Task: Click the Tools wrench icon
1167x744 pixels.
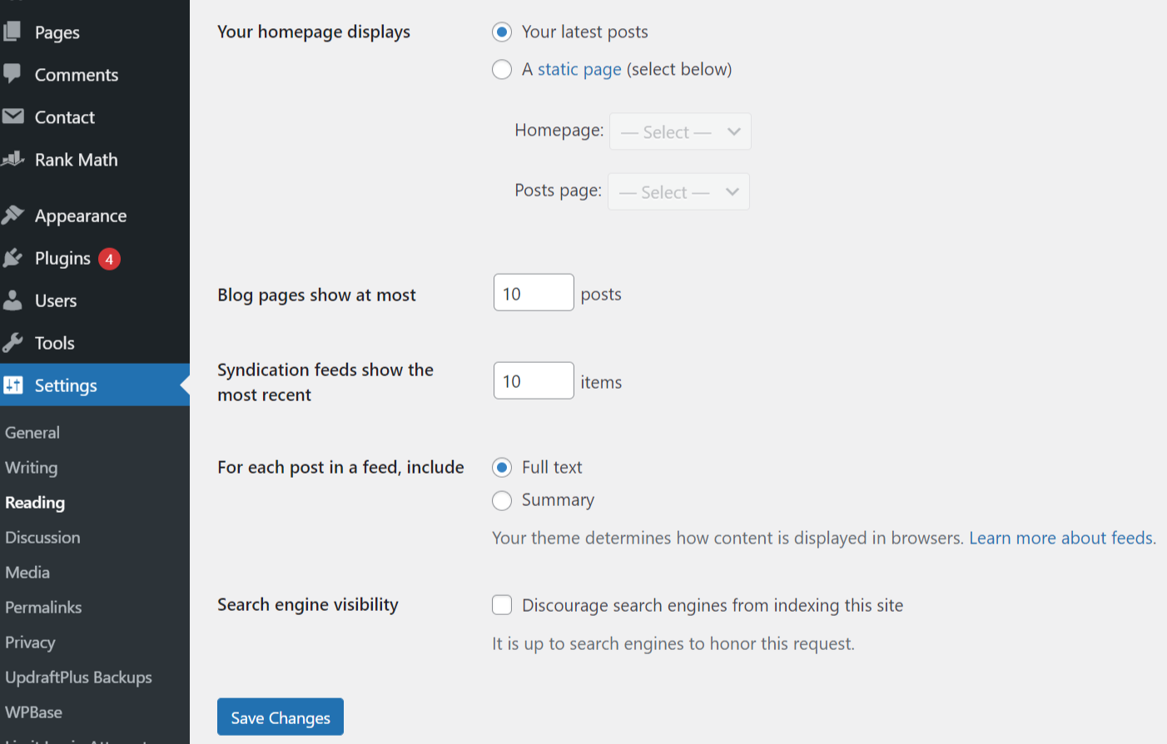Action: click(14, 343)
